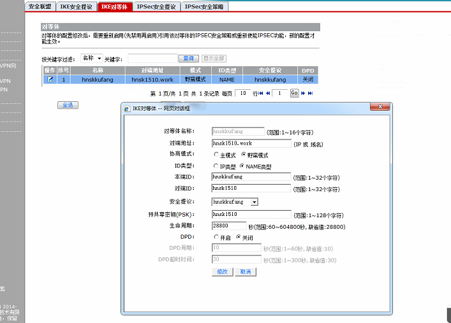This screenshot has height=323, width=451.
Task: Click 修改 to save changes
Action: tap(223, 271)
